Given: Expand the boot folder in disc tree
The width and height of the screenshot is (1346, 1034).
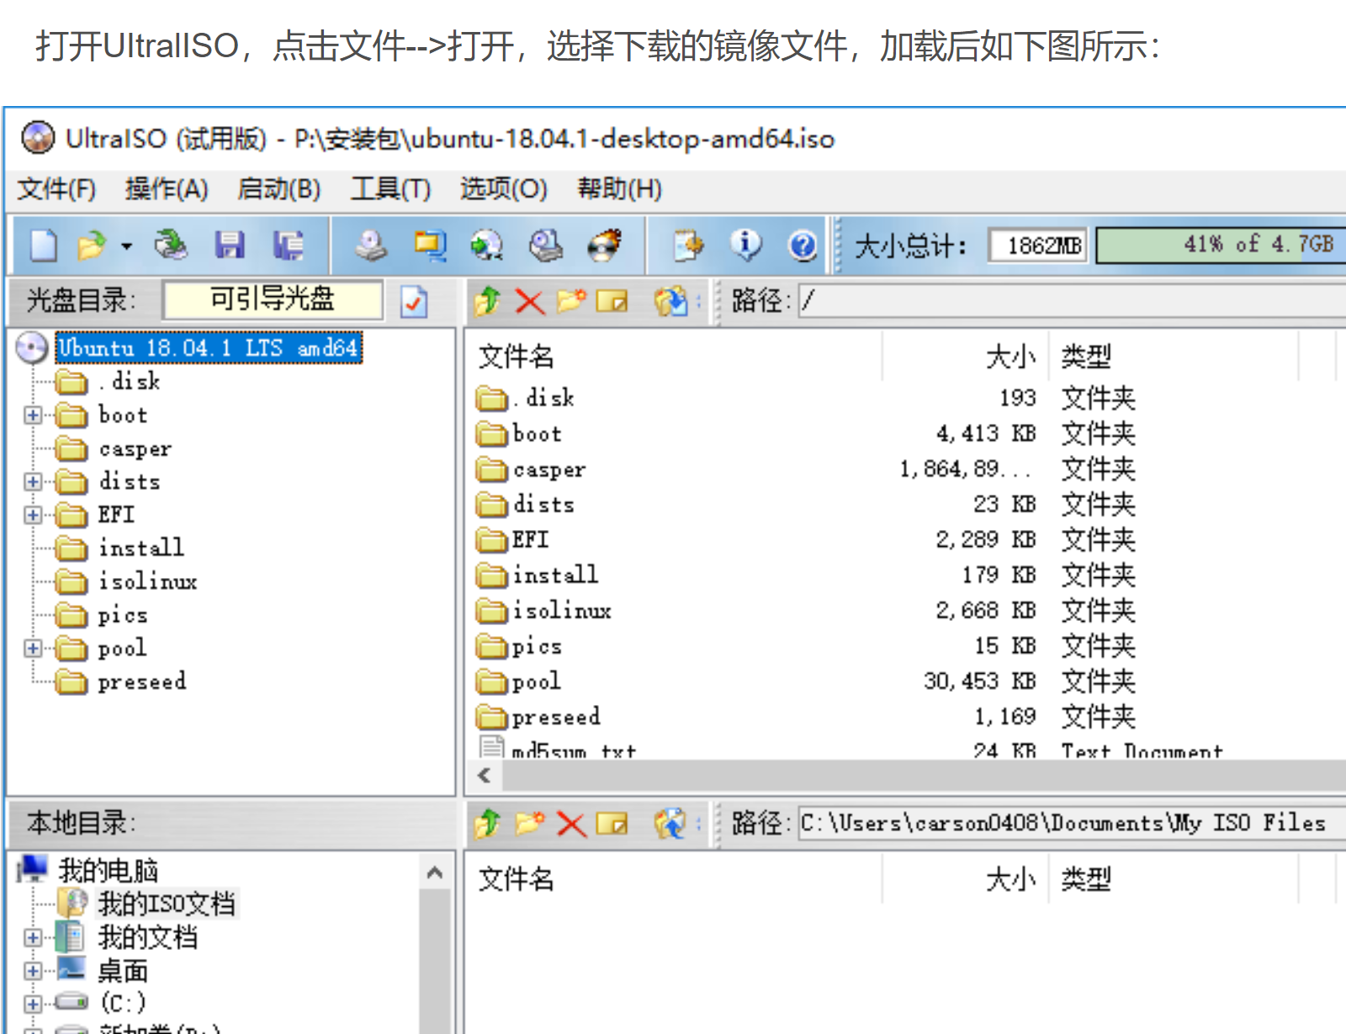Looking at the screenshot, I should point(32,415).
